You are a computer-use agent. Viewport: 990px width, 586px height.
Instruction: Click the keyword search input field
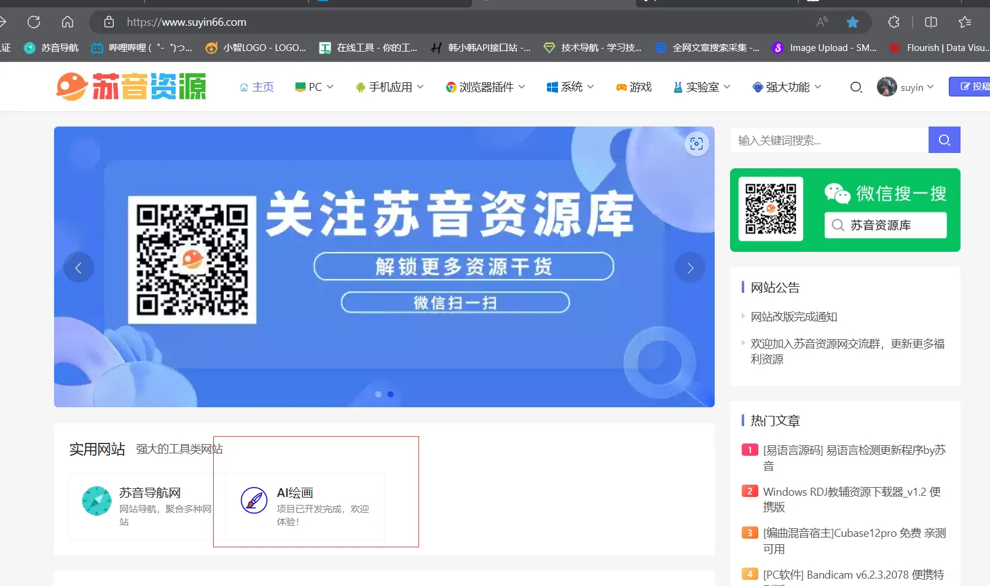coord(829,141)
